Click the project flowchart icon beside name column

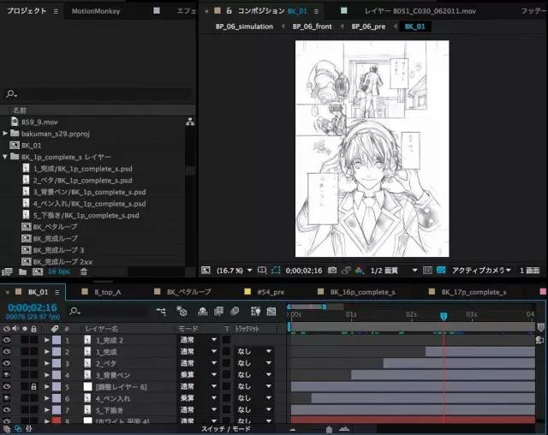190,122
